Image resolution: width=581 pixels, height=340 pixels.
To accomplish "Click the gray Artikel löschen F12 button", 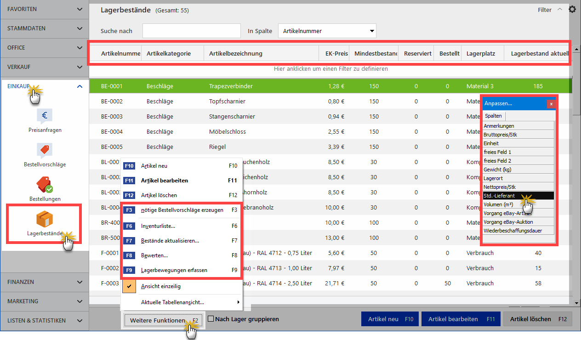I will 537,319.
